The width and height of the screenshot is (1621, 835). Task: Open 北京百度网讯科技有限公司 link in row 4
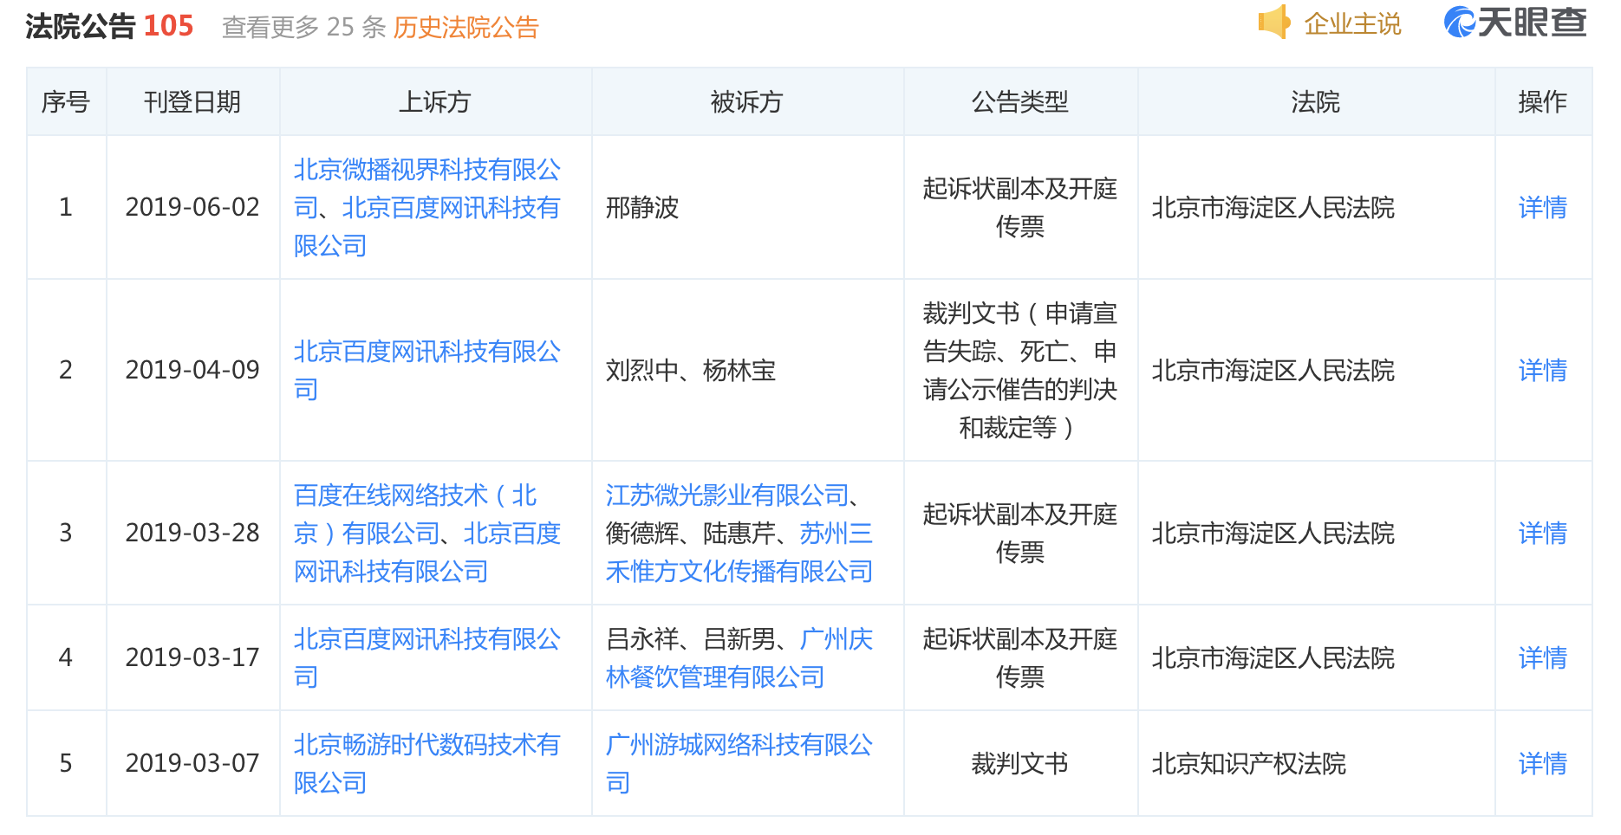tap(426, 658)
